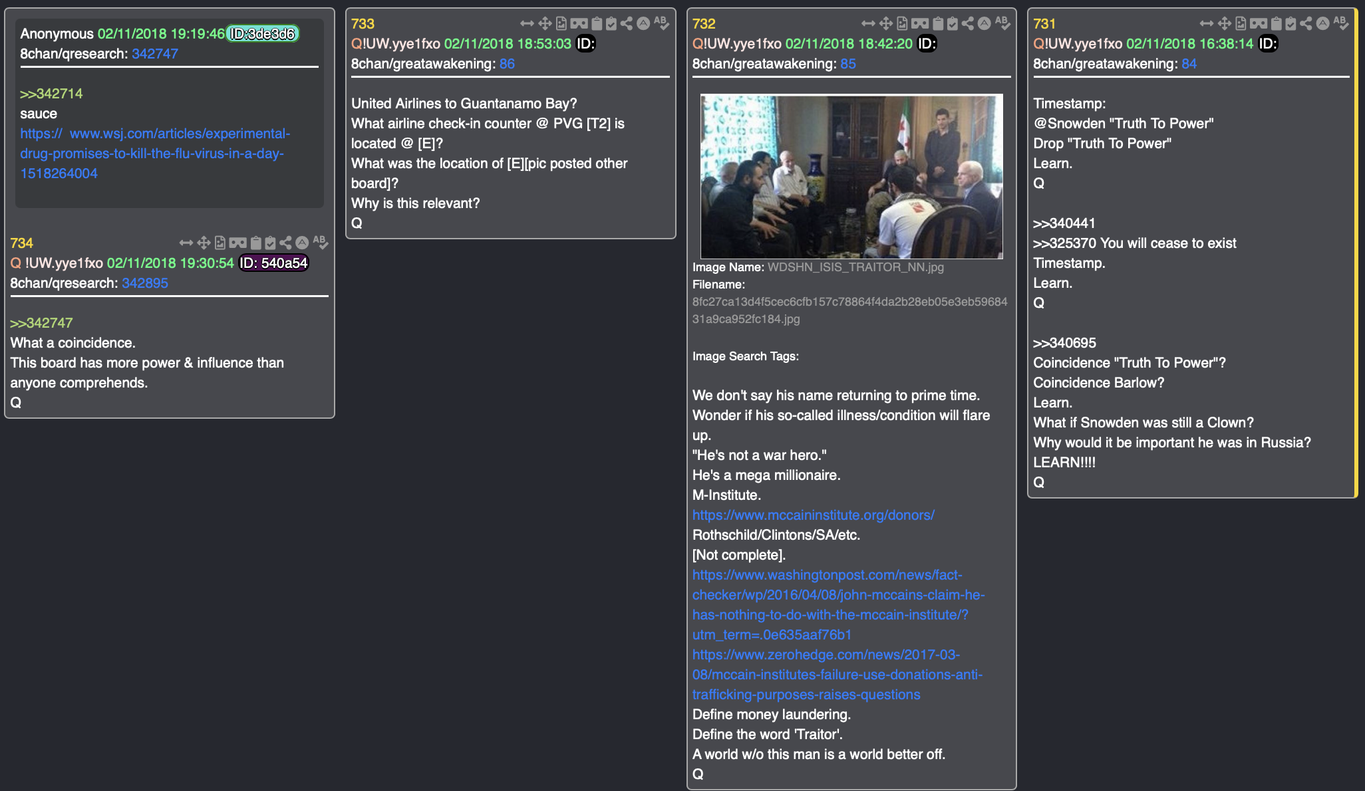The image size is (1365, 791).
Task: Click the VR goggles icon on post 732
Action: pos(920,24)
